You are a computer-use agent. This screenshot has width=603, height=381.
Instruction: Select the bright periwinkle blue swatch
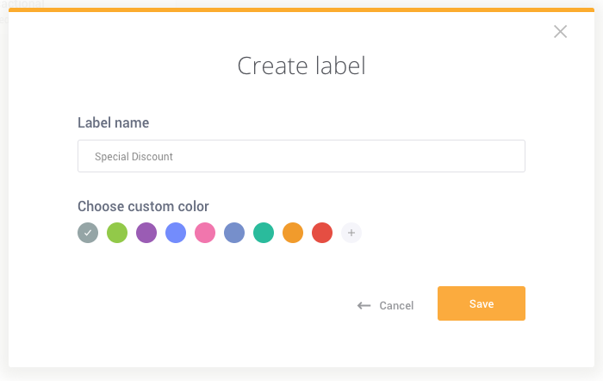tap(176, 233)
